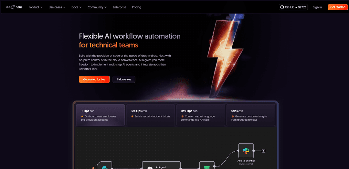Open the Pricing page

[x=136, y=7]
